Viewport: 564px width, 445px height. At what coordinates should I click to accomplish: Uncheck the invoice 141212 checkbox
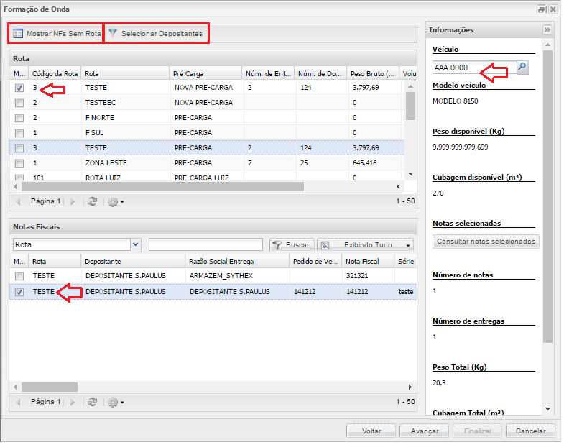[19, 292]
